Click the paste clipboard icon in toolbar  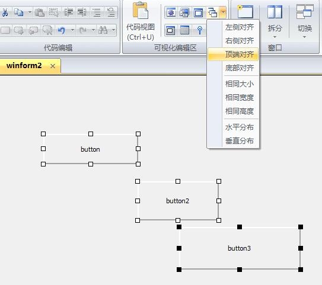40,12
